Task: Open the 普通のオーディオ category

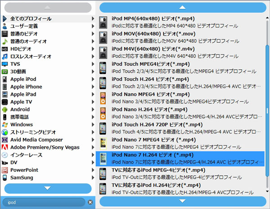Action: tap(48, 41)
